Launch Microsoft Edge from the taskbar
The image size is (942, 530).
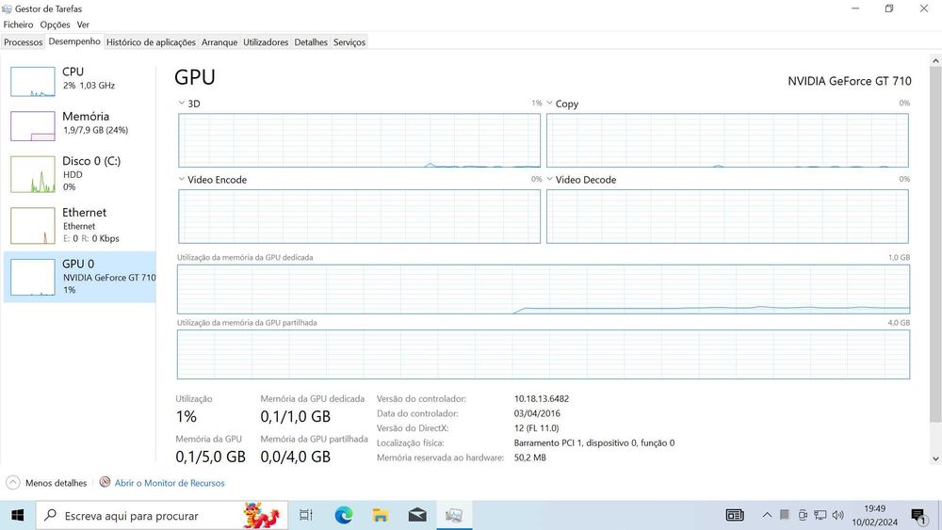click(x=344, y=515)
